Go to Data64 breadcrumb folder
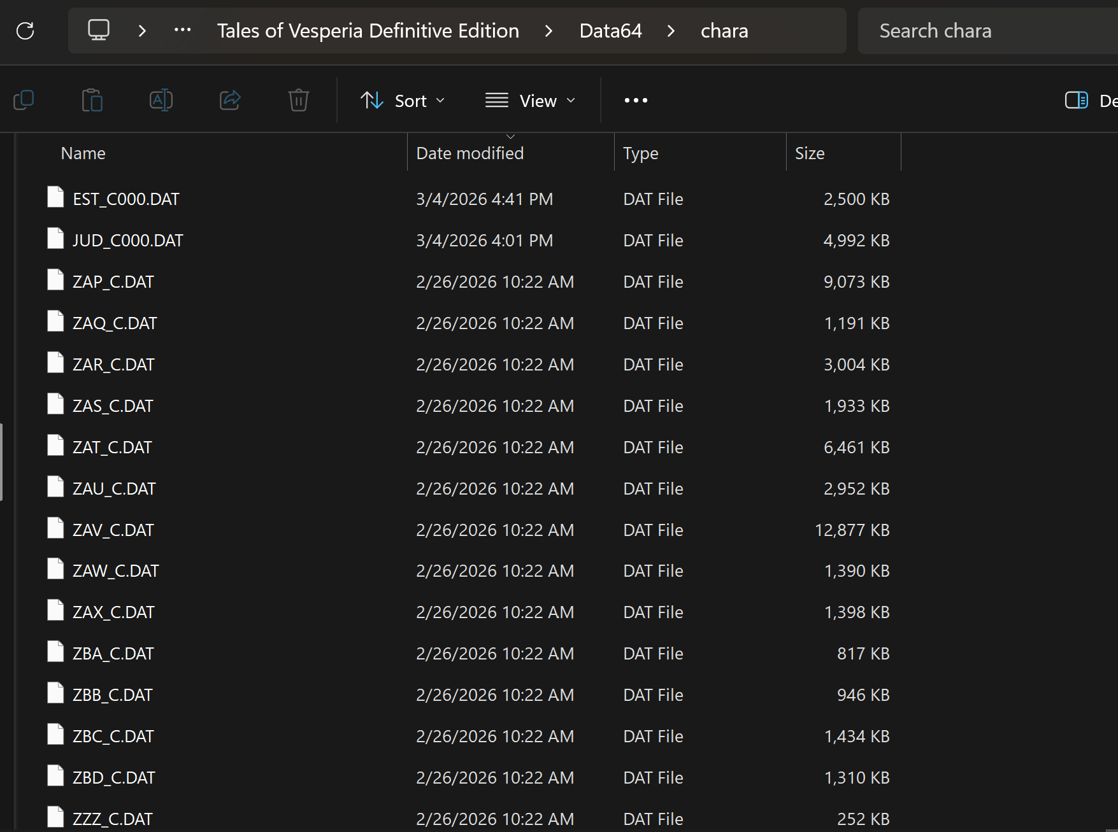The width and height of the screenshot is (1118, 832). coord(610,31)
